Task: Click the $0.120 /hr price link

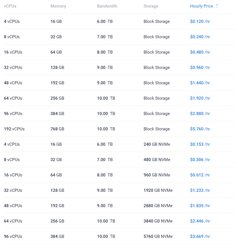Action: click(200, 21)
